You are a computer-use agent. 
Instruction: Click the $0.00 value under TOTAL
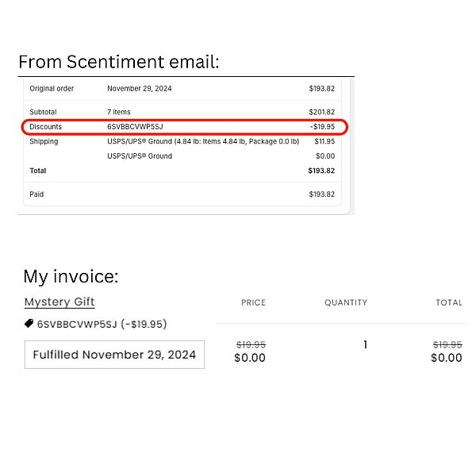pyautogui.click(x=447, y=358)
